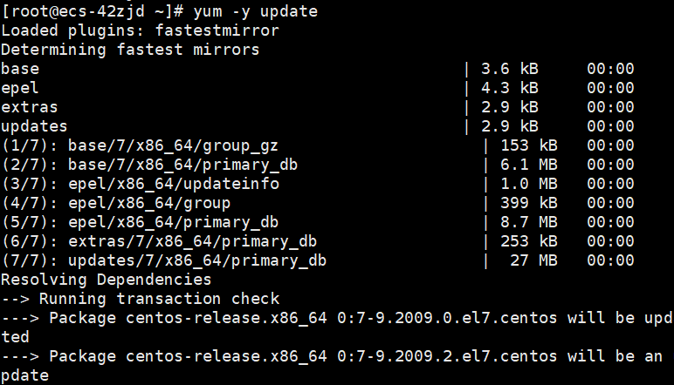Click the 'updates' repository name
Image resolution: width=674 pixels, height=385 pixels.
point(34,126)
